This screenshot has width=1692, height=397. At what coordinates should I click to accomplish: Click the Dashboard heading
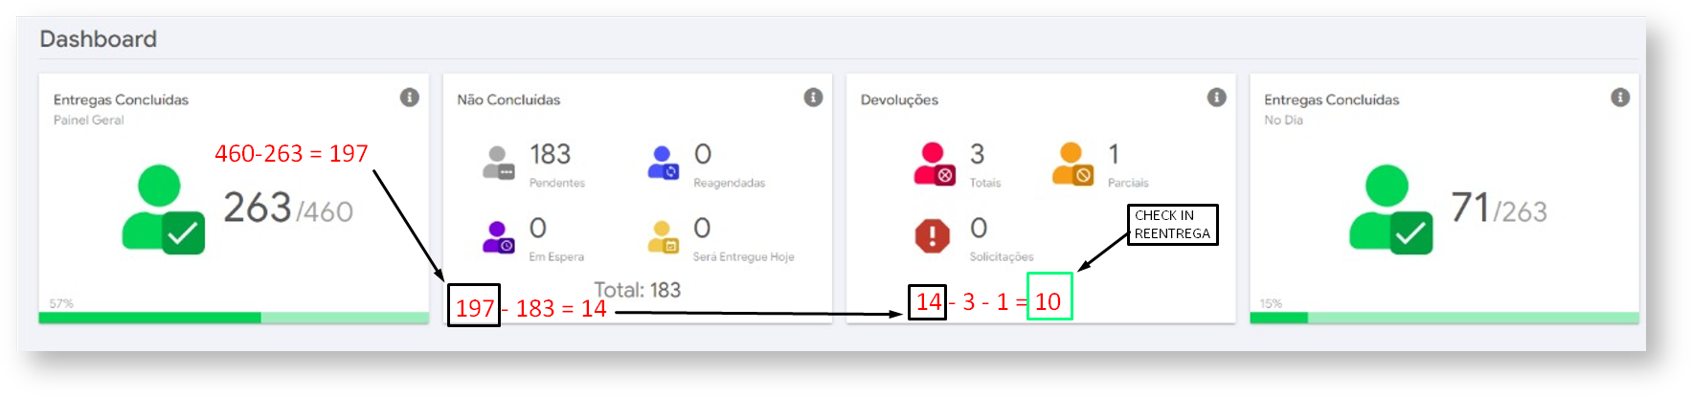click(x=98, y=39)
